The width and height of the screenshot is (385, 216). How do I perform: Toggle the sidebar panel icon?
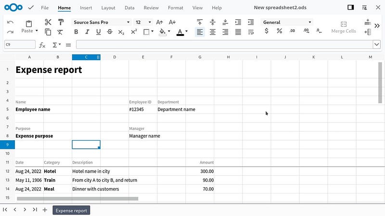pos(351,8)
